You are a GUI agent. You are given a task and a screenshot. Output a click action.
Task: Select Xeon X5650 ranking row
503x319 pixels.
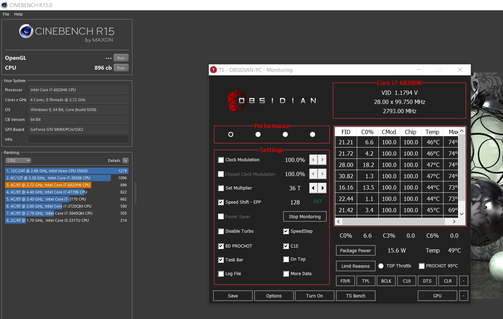pyautogui.click(x=67, y=171)
